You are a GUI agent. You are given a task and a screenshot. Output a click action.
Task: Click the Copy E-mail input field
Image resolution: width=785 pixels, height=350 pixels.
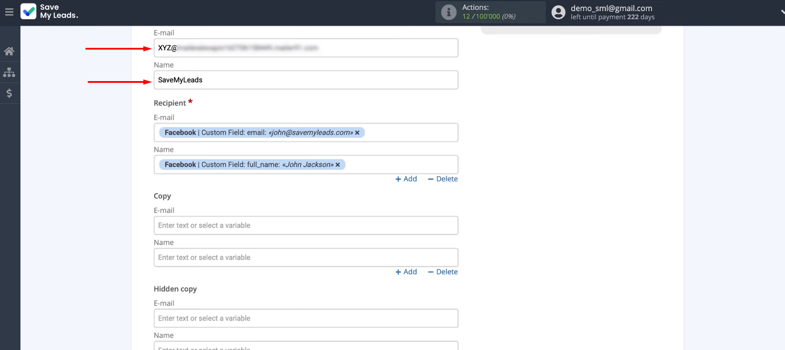click(306, 225)
